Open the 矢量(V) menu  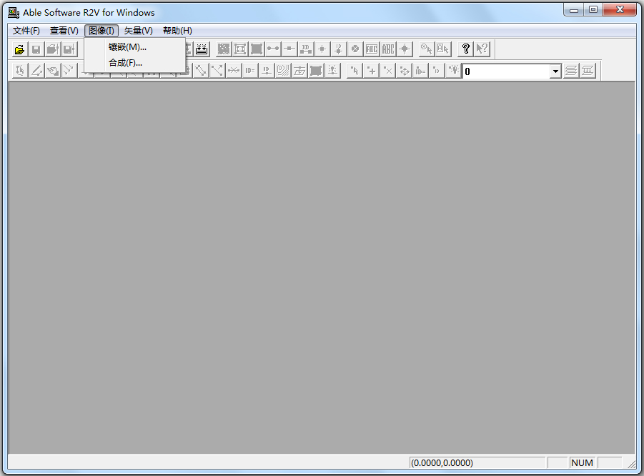click(138, 31)
